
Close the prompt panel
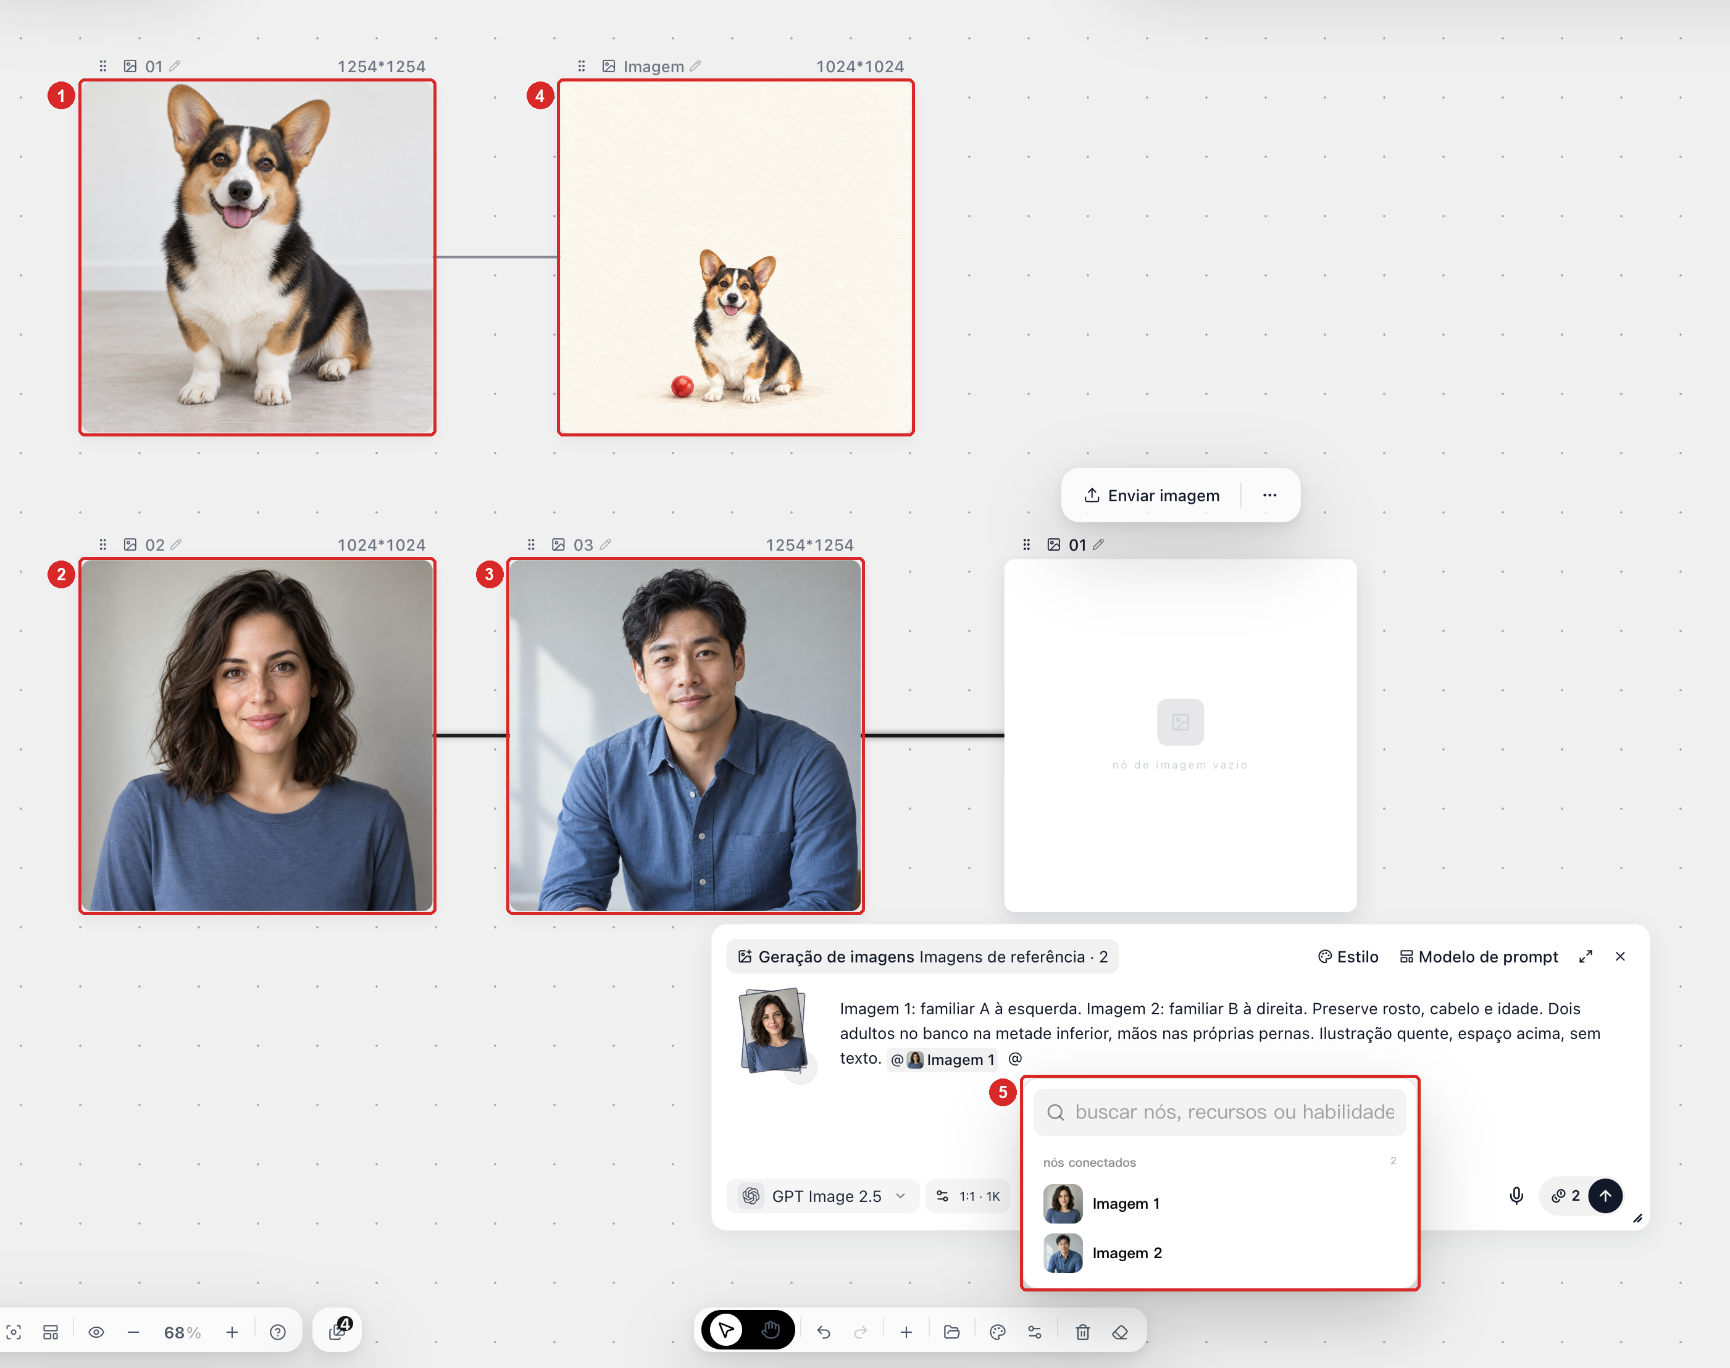tap(1620, 956)
